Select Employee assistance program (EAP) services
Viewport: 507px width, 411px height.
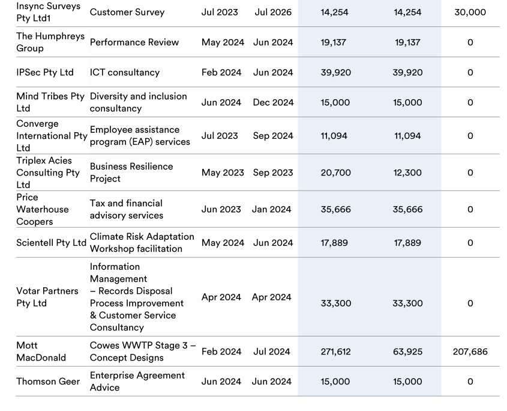pyautogui.click(x=139, y=136)
